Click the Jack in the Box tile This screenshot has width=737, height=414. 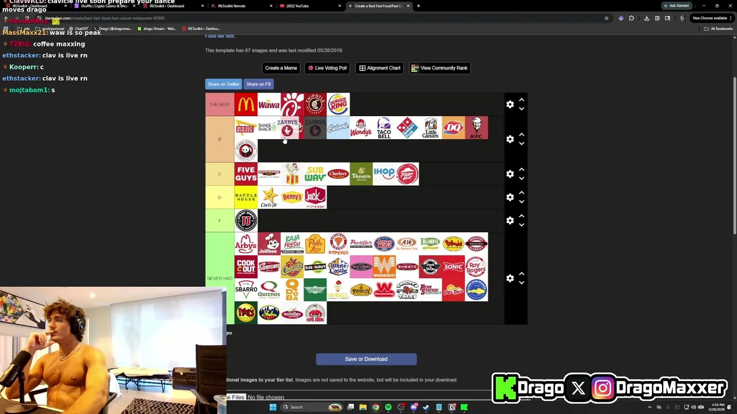tap(315, 197)
